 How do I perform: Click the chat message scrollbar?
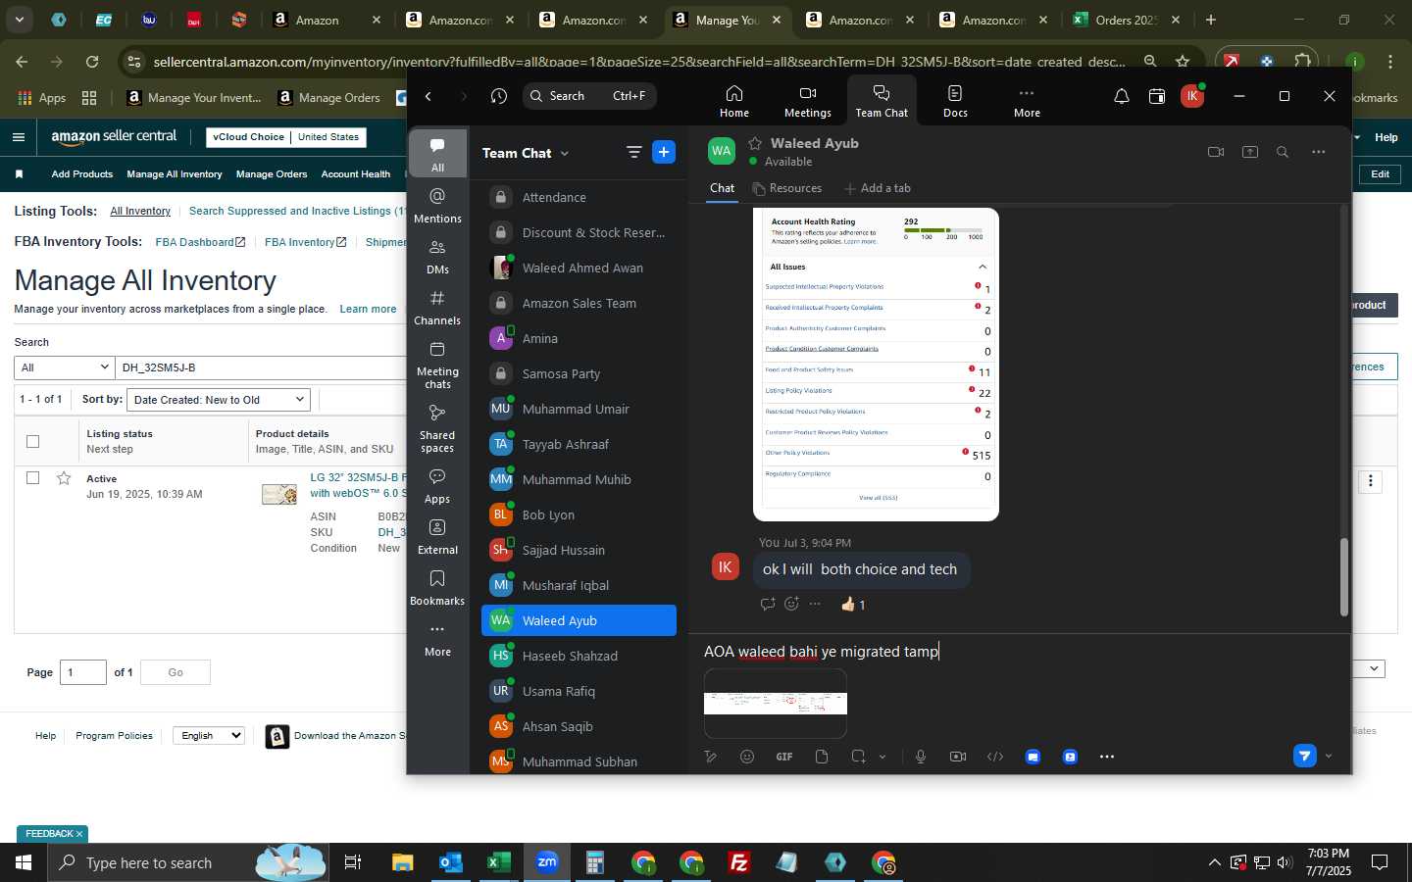1343,577
